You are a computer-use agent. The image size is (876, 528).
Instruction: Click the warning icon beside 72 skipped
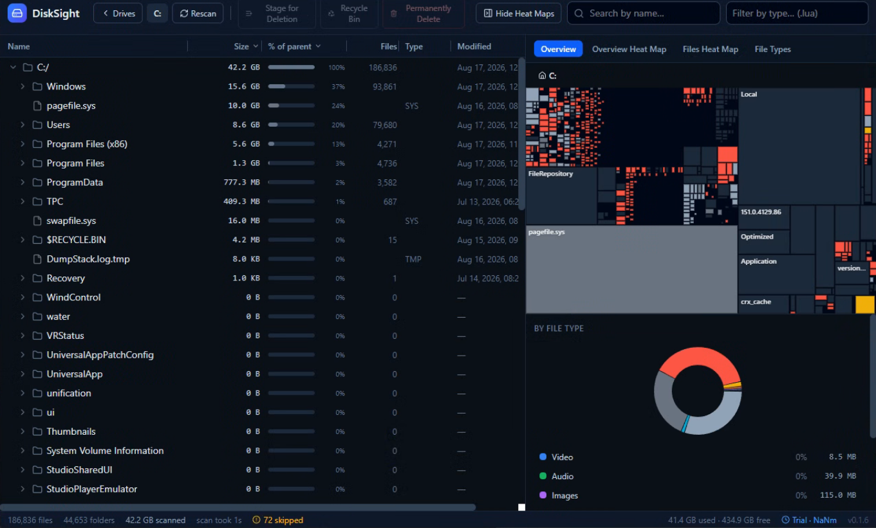[256, 520]
